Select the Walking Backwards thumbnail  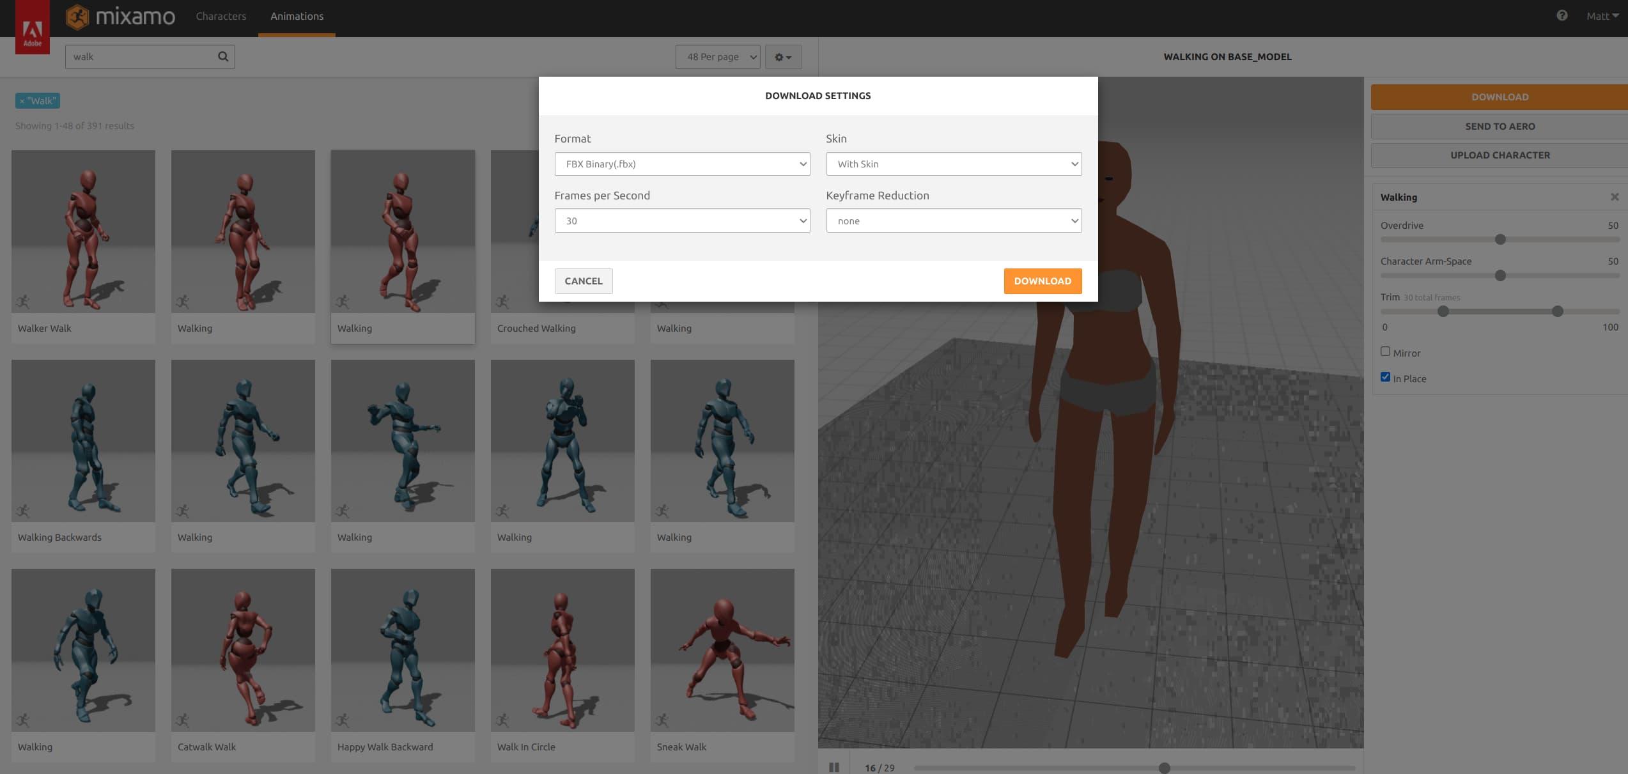click(x=83, y=441)
